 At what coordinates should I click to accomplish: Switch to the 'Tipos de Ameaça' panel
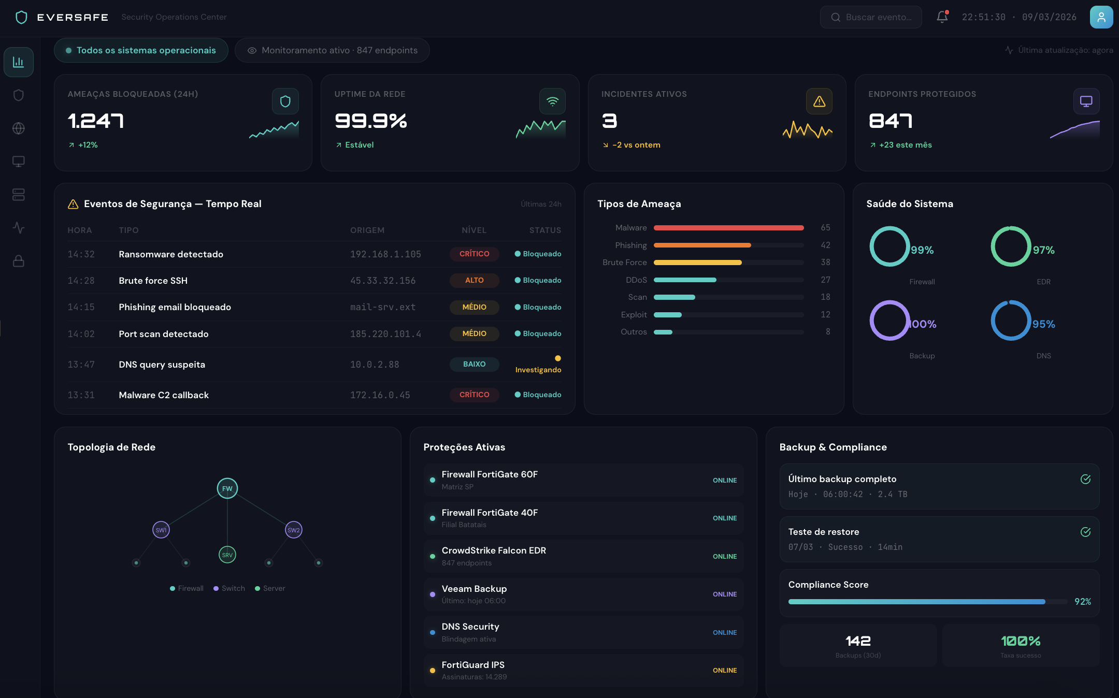(639, 203)
